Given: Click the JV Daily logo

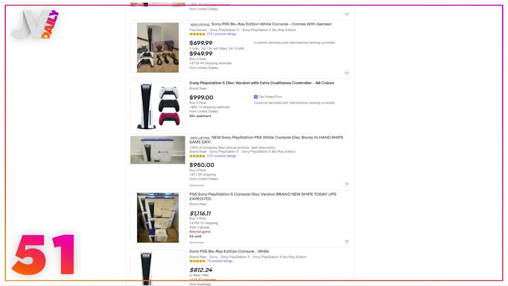Looking at the screenshot, I should pyautogui.click(x=35, y=25).
